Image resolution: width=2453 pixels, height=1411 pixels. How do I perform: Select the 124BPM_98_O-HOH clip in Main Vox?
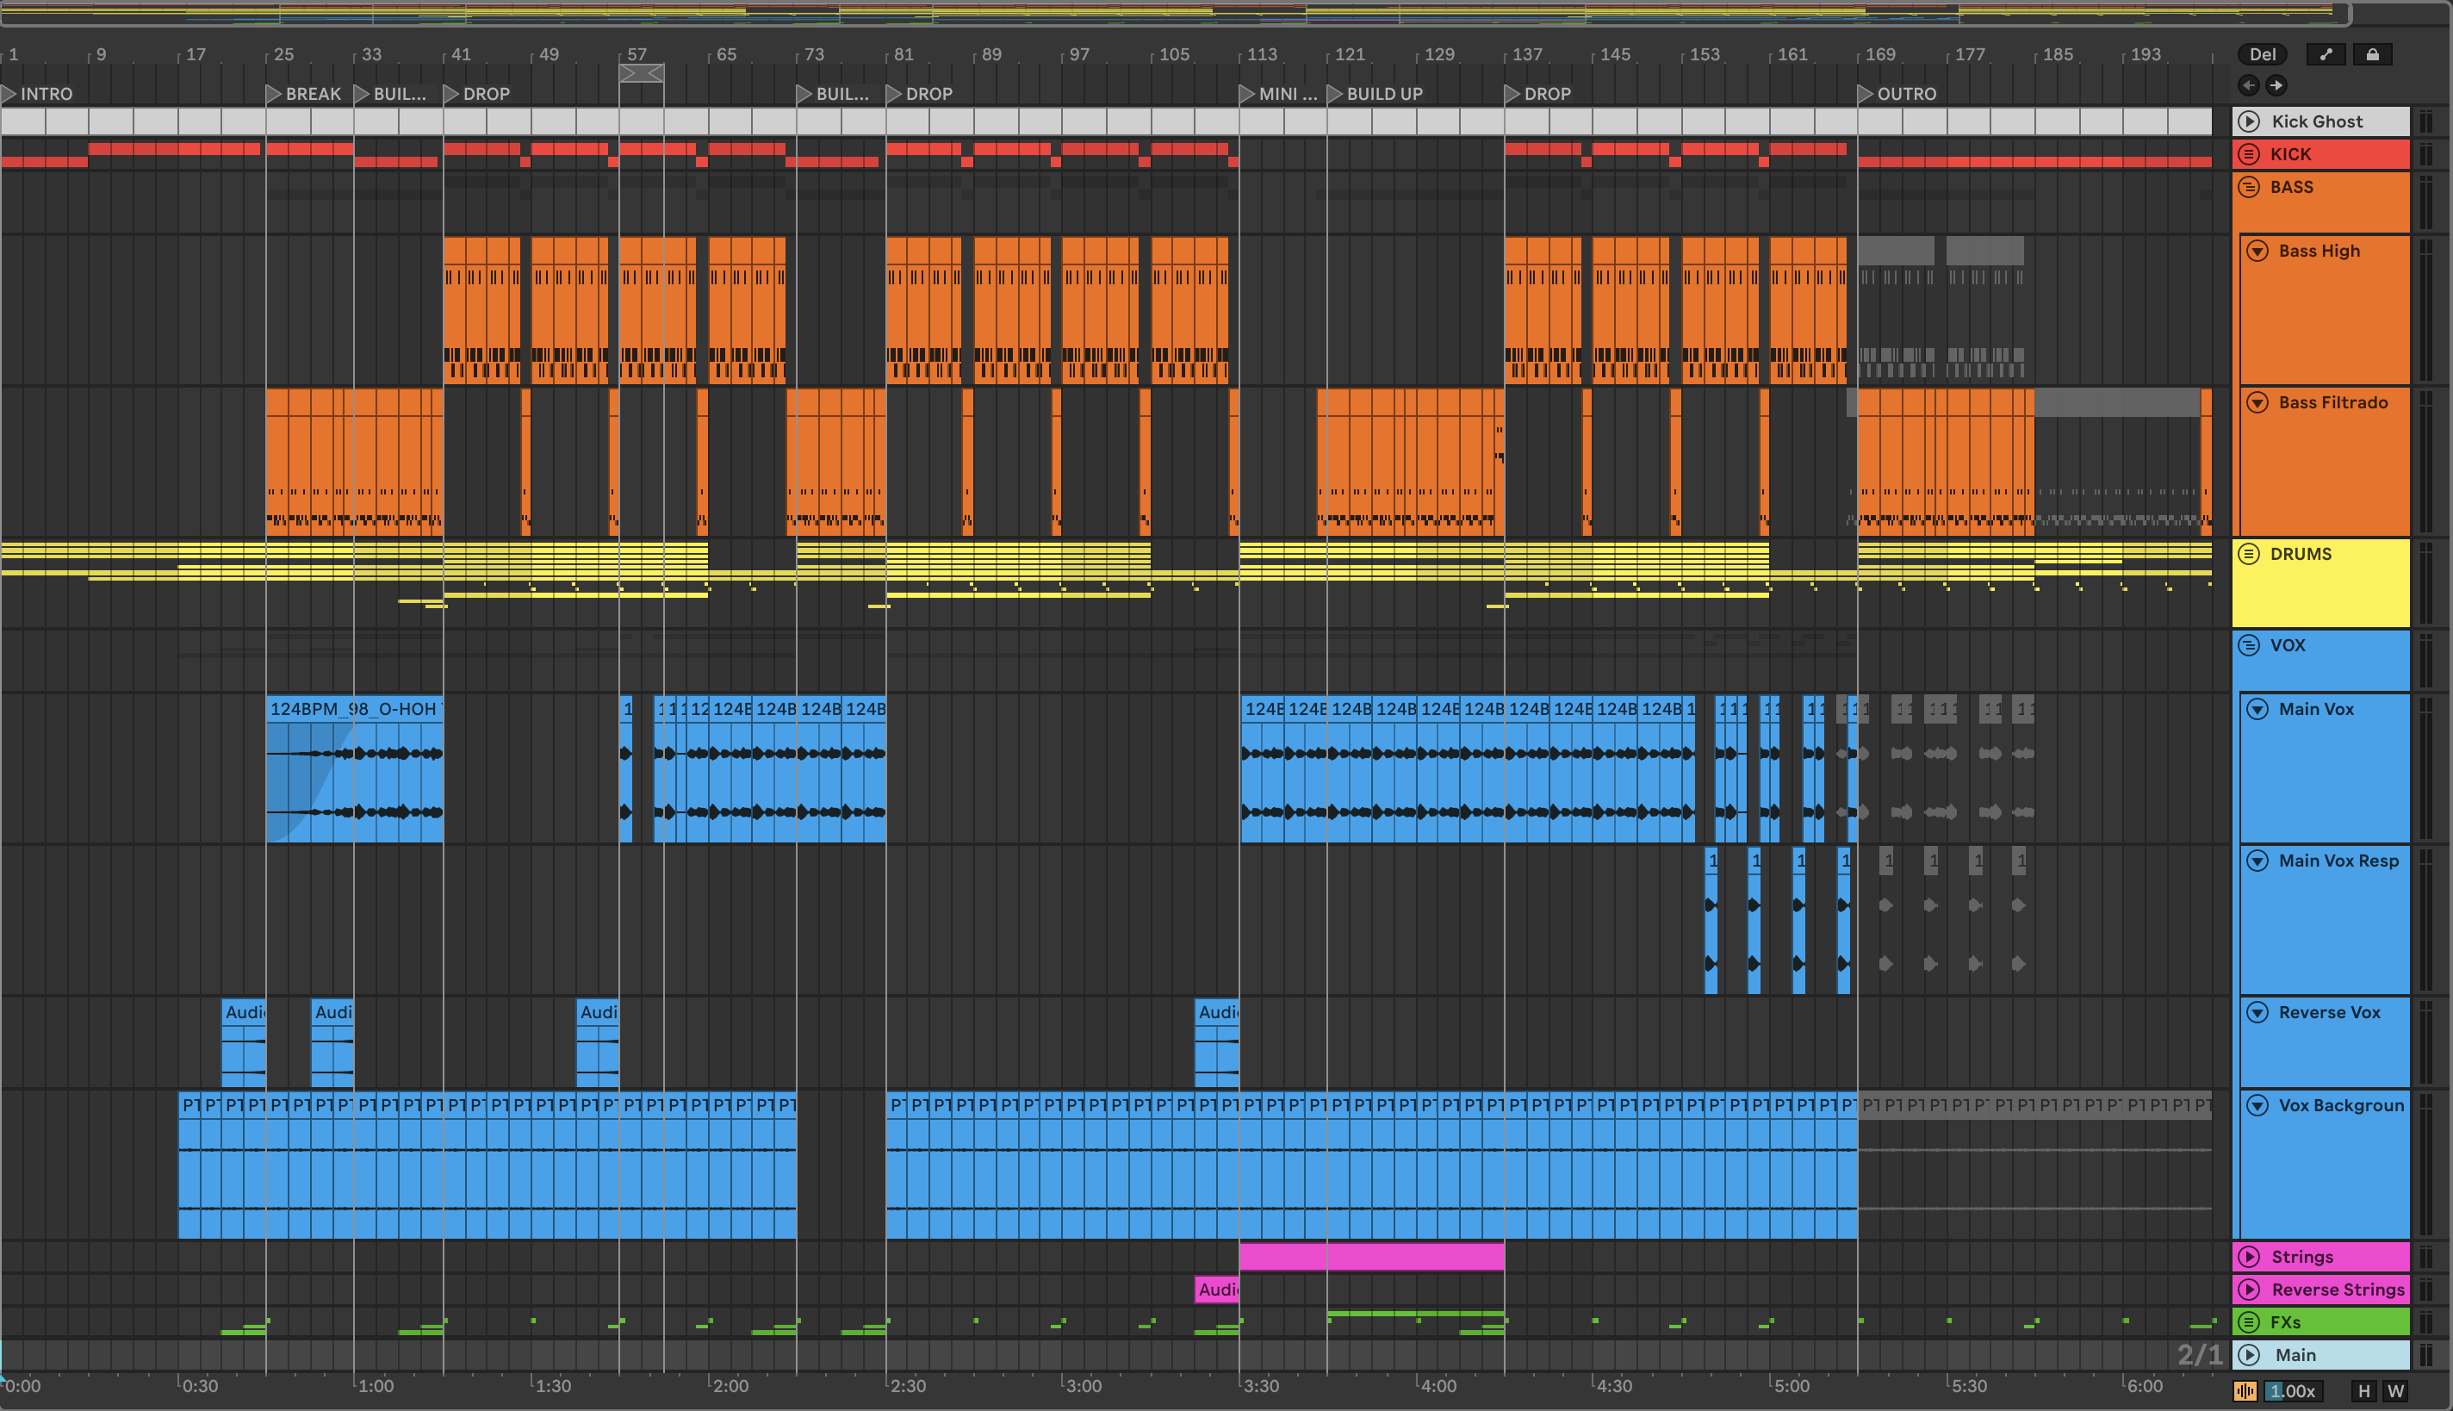(x=355, y=768)
